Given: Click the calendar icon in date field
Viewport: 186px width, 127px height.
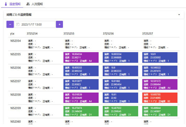Looking at the screenshot, I should tap(18, 24).
